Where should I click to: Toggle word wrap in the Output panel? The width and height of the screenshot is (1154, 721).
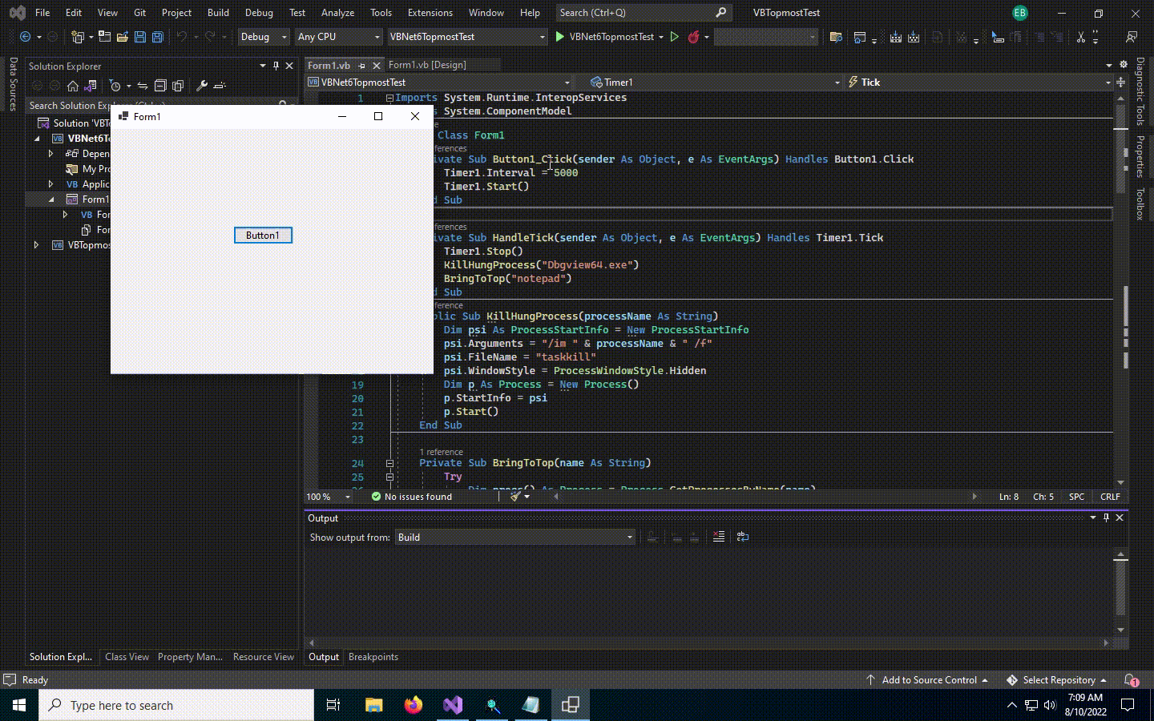(x=743, y=537)
